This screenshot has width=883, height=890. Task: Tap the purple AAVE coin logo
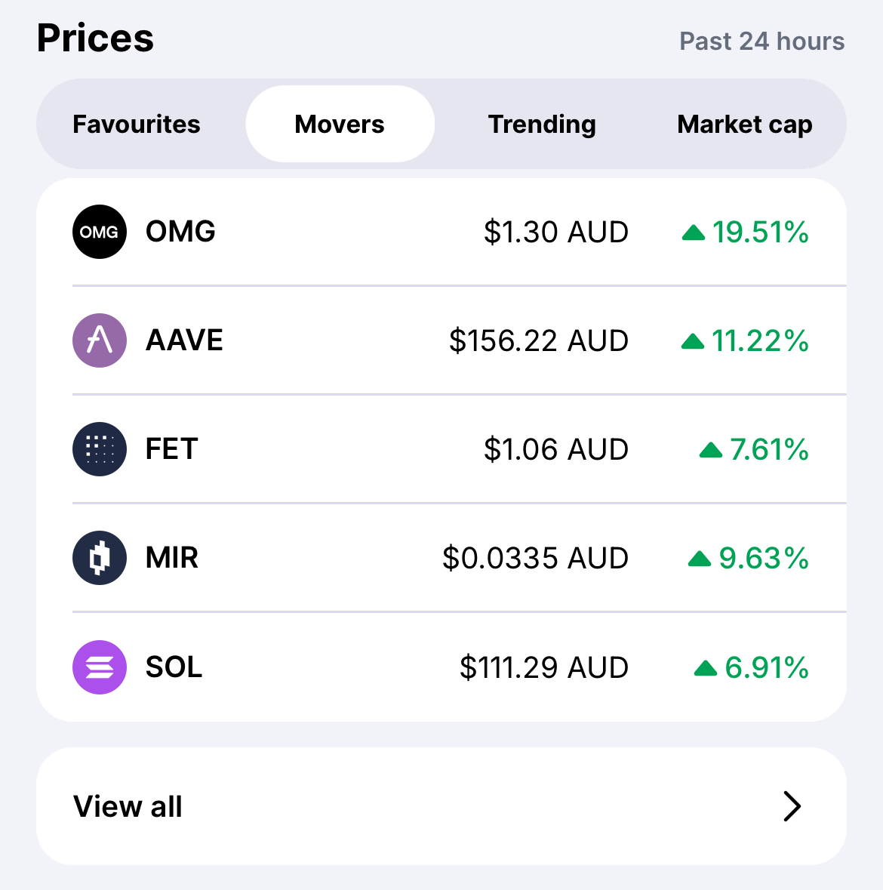100,340
